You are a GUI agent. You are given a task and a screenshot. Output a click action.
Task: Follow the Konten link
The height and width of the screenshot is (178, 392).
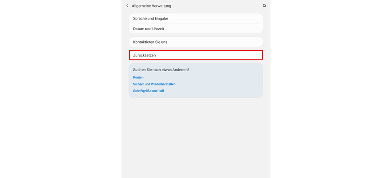(138, 77)
